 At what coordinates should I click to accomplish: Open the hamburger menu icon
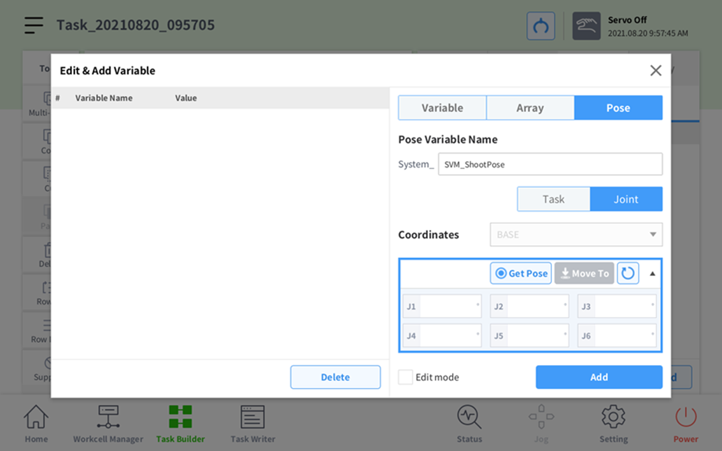(34, 25)
